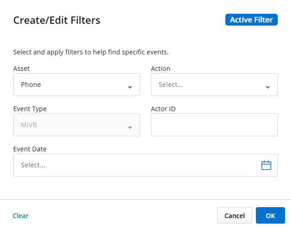This screenshot has height=230, width=291.
Task: Click the Asset dropdown caret arrow
Action: pos(130,87)
